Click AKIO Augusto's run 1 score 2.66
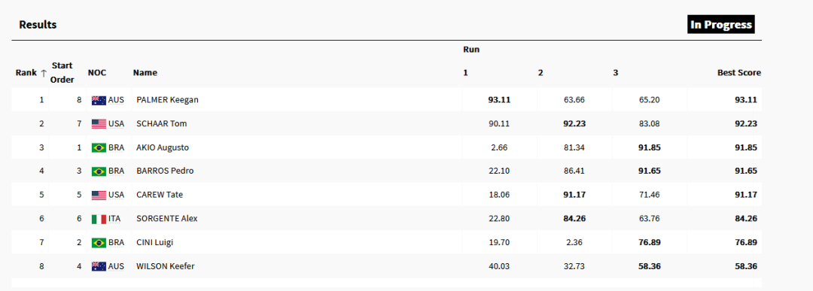This screenshot has width=813, height=291. coord(499,147)
